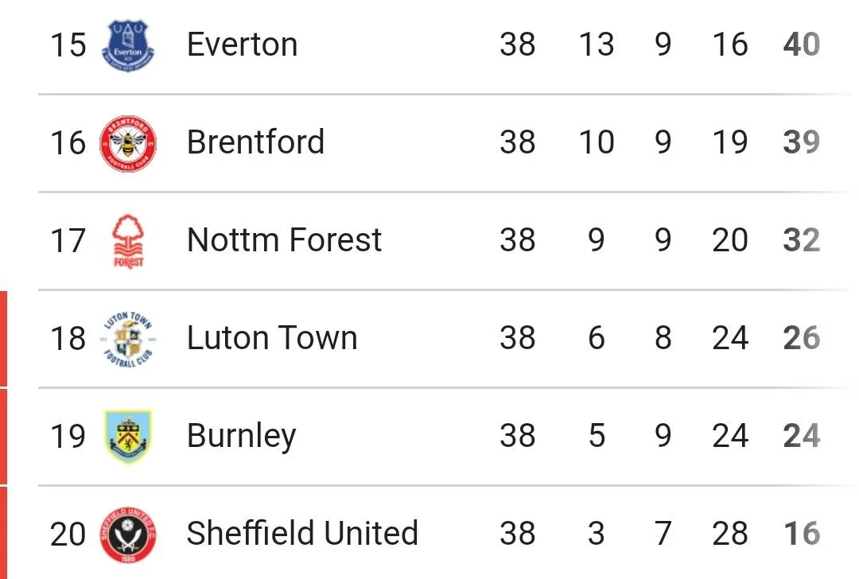Click Everton's 40 points total
The height and width of the screenshot is (579, 859).
tap(802, 45)
